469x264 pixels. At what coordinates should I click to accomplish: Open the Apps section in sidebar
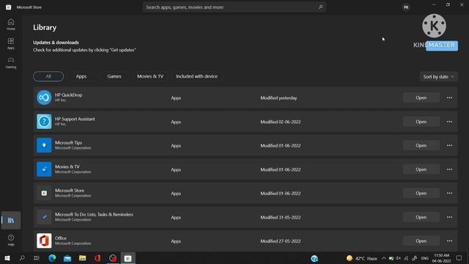tap(11, 43)
